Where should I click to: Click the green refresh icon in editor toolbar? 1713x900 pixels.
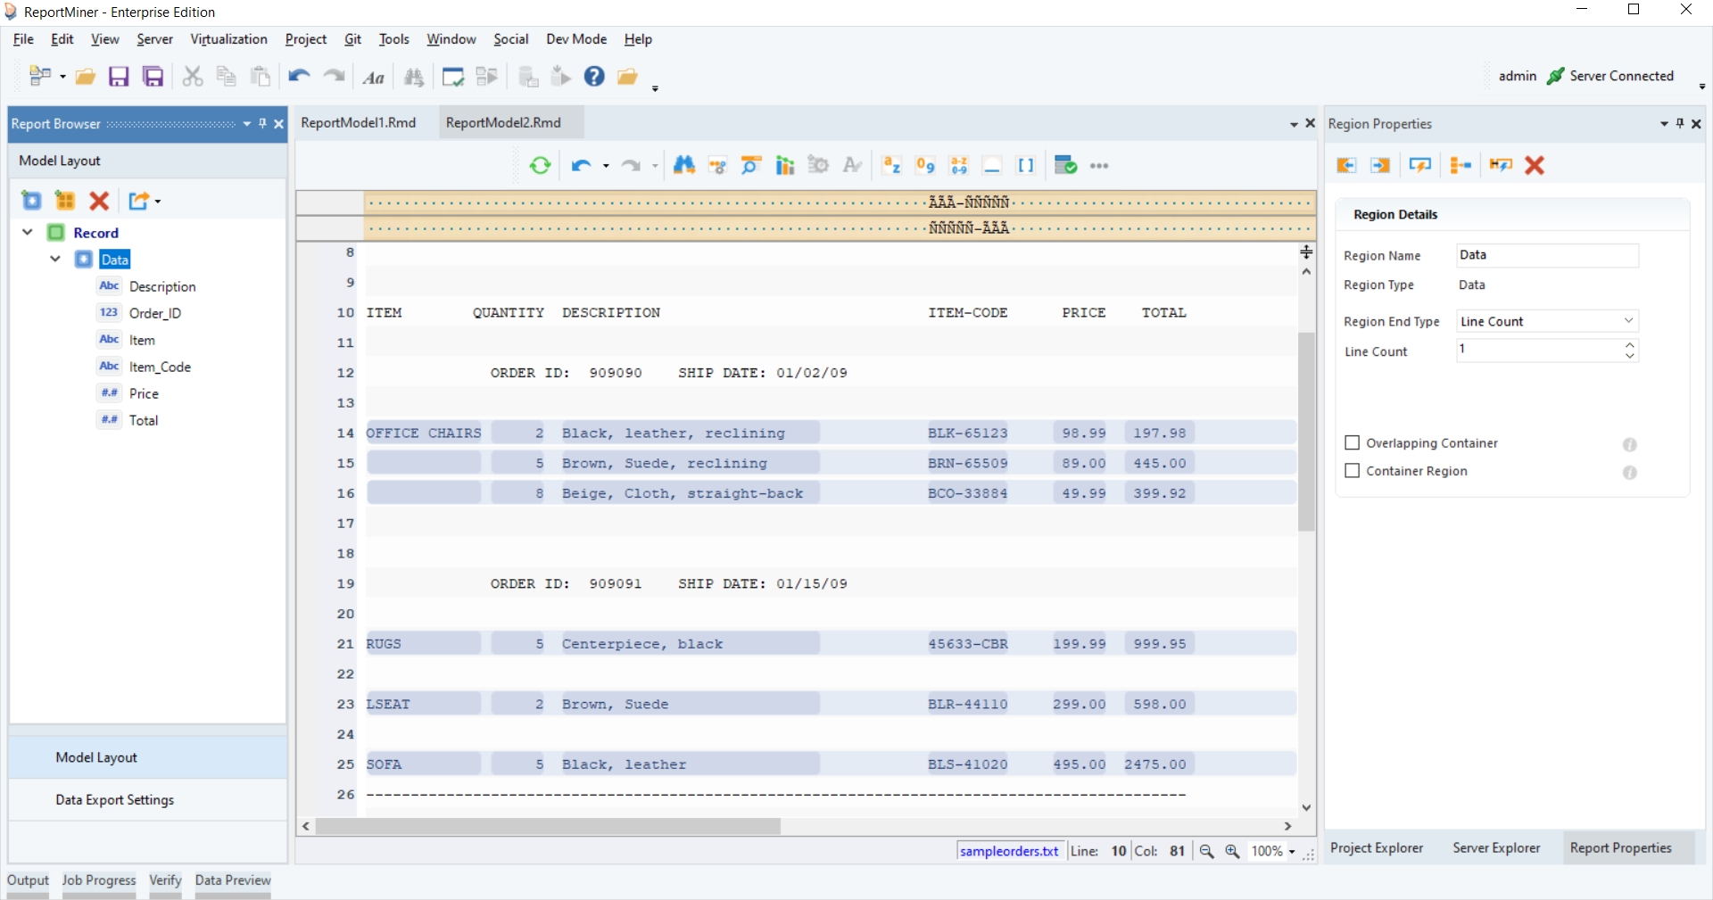pyautogui.click(x=540, y=166)
